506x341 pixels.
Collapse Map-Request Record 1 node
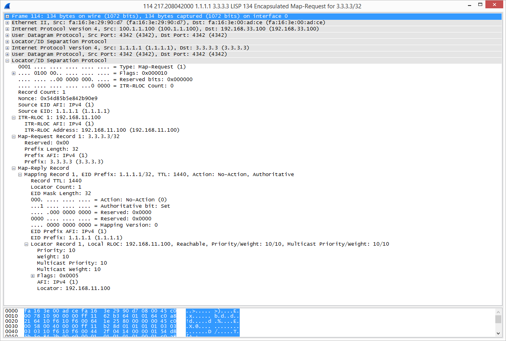14,136
